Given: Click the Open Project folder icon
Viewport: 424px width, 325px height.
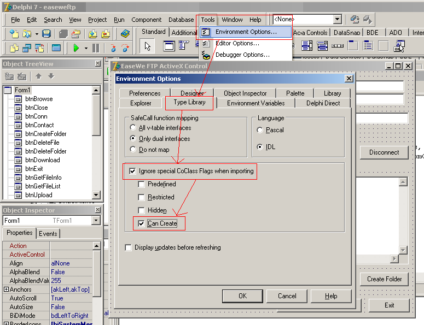Looking at the screenshot, I should tap(75, 34).
